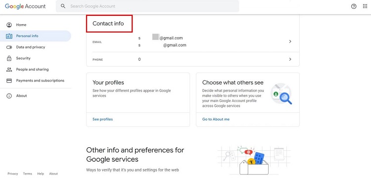
Task: Focus the Search Google Account field
Action: point(147,6)
